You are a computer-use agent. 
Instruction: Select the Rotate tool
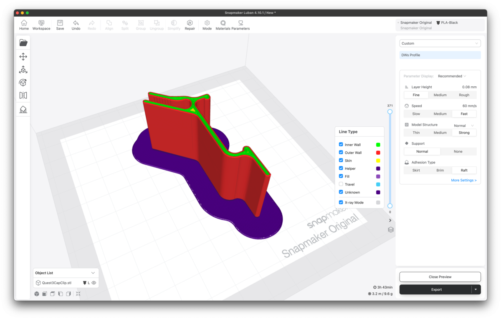click(x=23, y=83)
